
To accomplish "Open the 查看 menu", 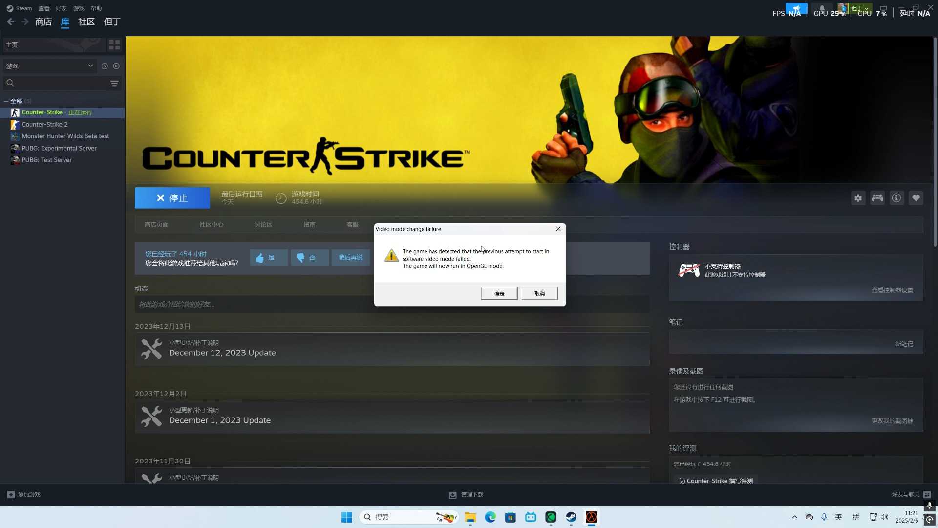I will pyautogui.click(x=44, y=8).
